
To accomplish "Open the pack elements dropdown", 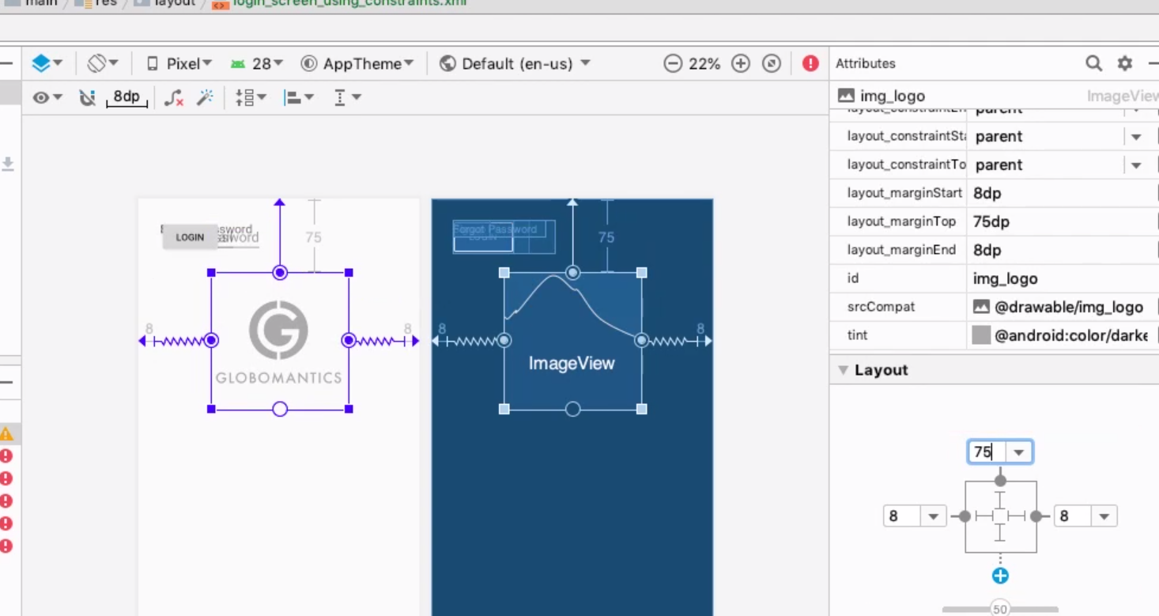I will 251,97.
